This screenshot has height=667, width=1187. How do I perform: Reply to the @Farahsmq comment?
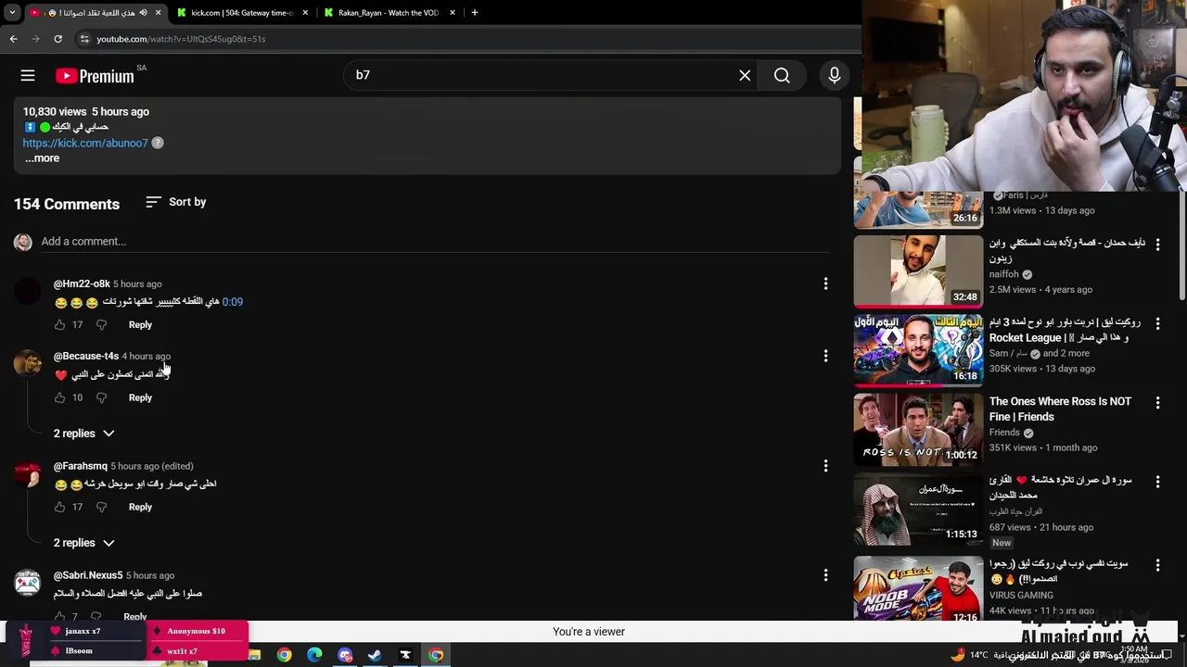pos(140,507)
